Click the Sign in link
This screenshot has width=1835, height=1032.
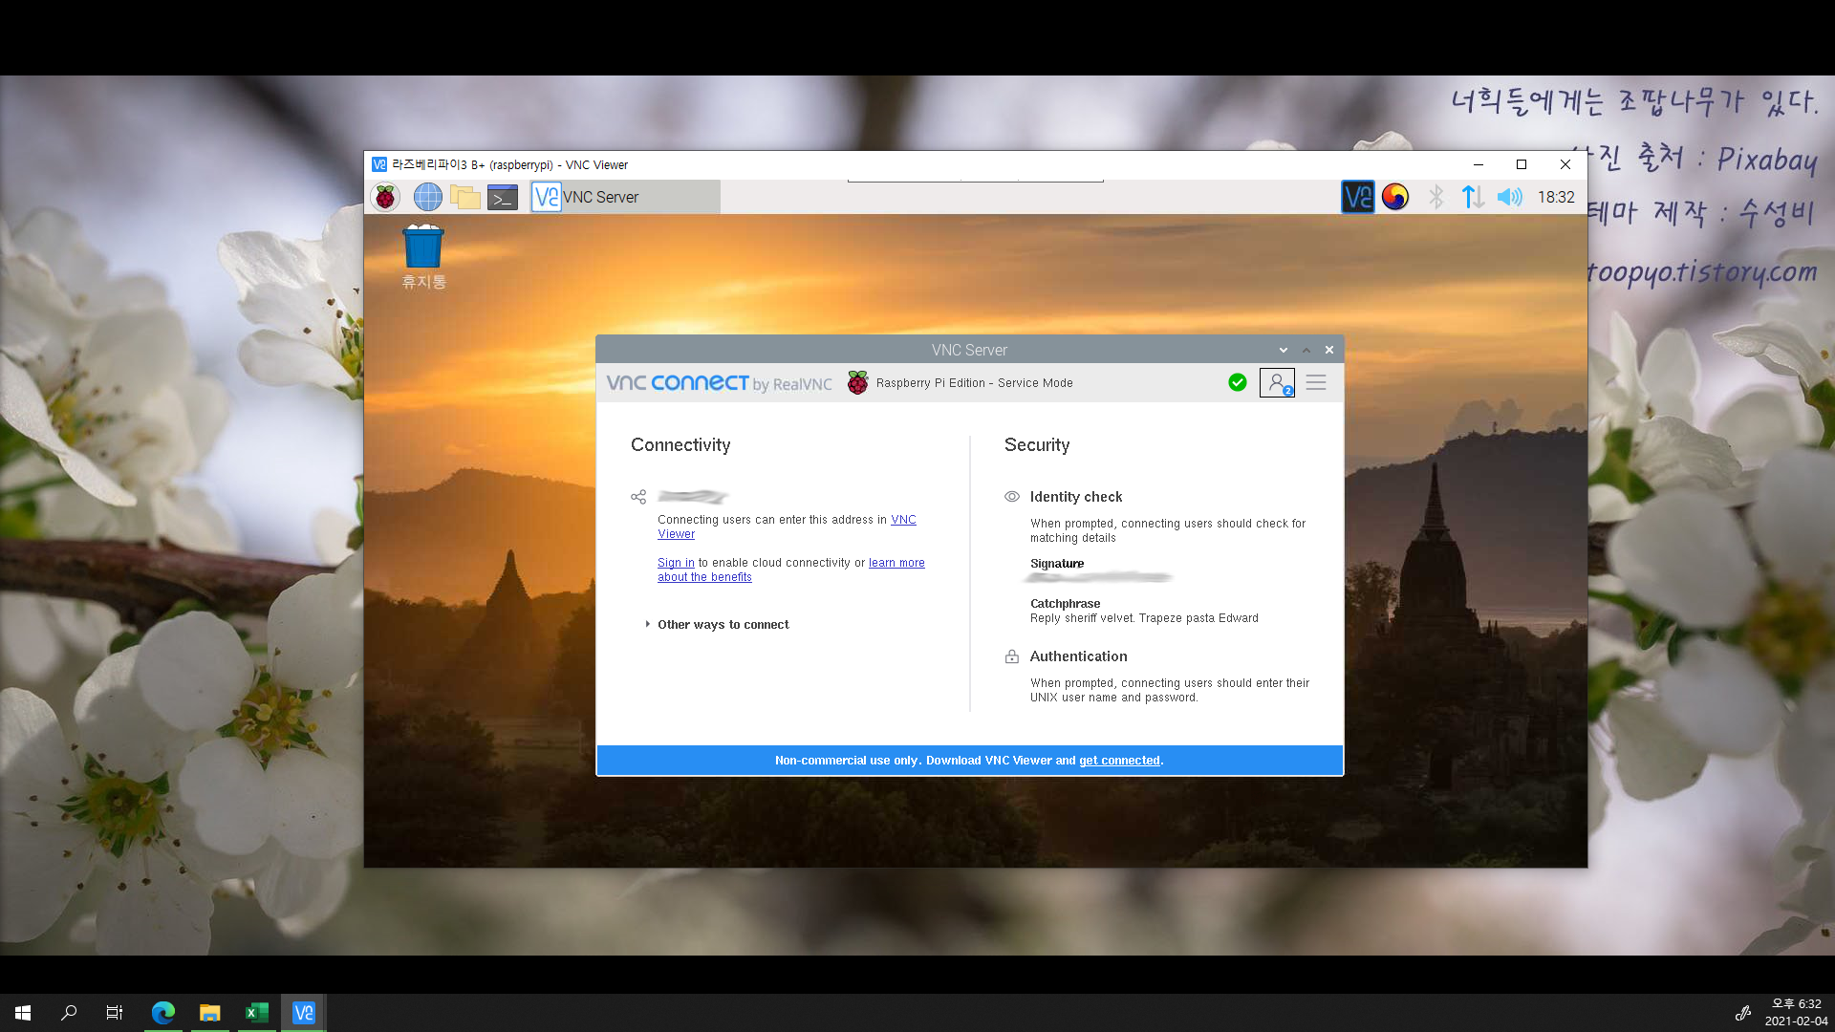click(676, 563)
